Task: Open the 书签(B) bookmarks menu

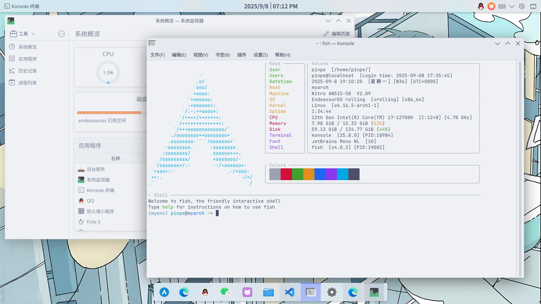Action: tap(223, 55)
